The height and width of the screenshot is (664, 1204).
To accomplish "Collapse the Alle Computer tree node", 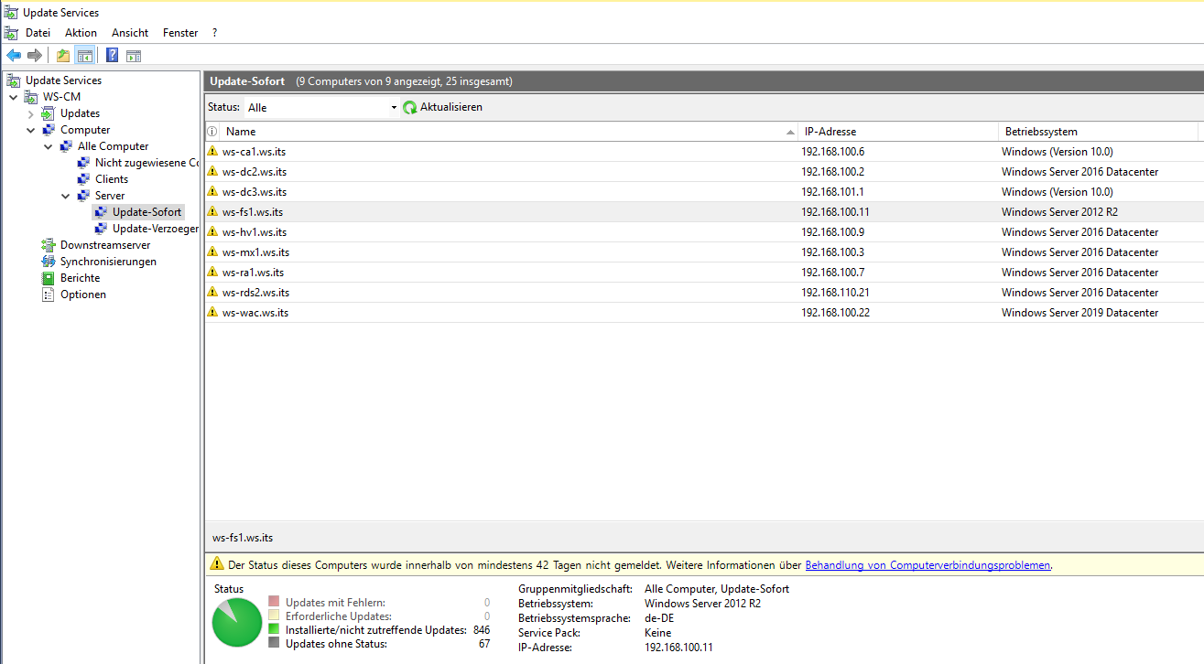I will click(x=49, y=146).
